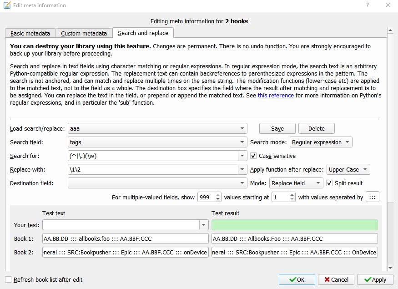
Task: Open Apply function after replace dropdown
Action: pos(348,170)
